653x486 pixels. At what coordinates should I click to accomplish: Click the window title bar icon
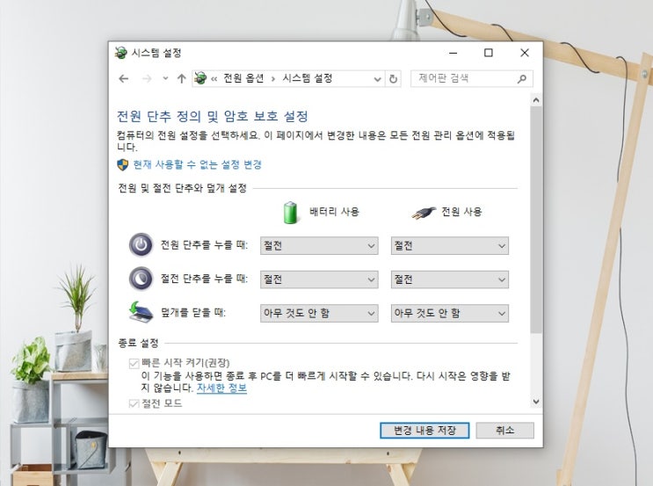(120, 53)
